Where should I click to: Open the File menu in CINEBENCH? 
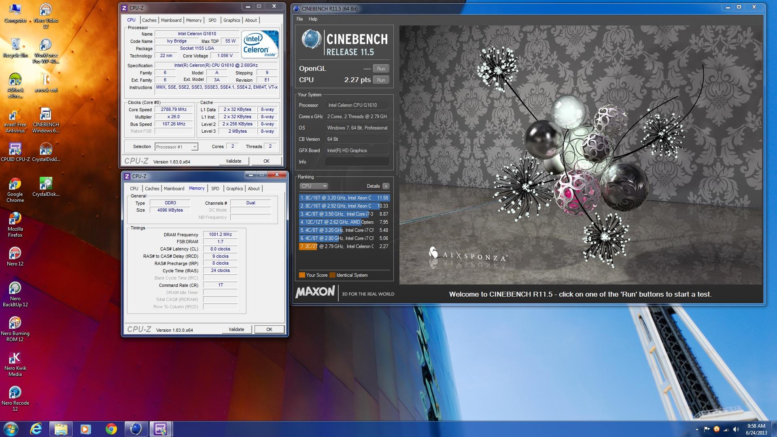pyautogui.click(x=299, y=19)
